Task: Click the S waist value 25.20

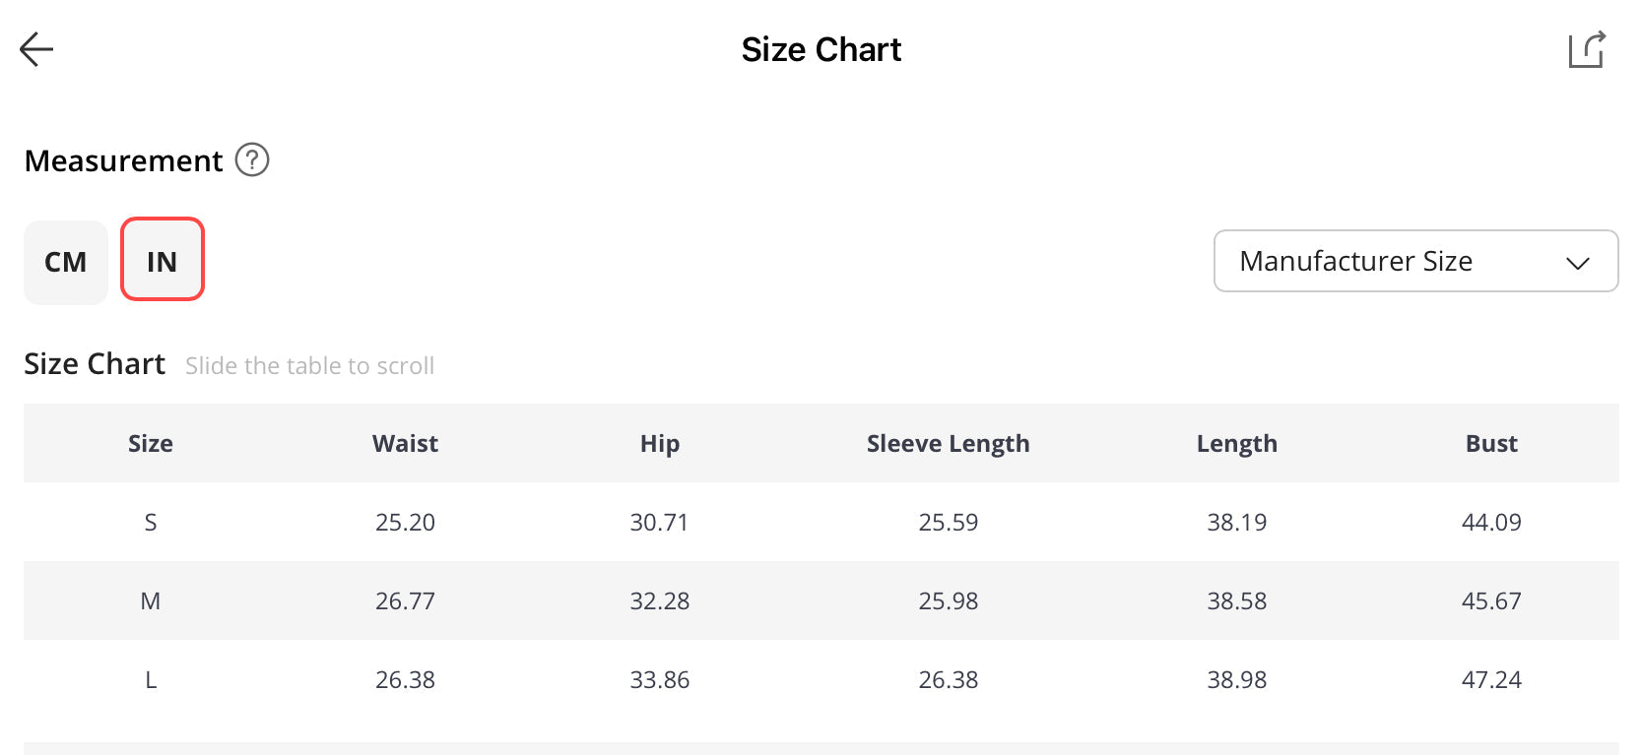Action: [405, 522]
